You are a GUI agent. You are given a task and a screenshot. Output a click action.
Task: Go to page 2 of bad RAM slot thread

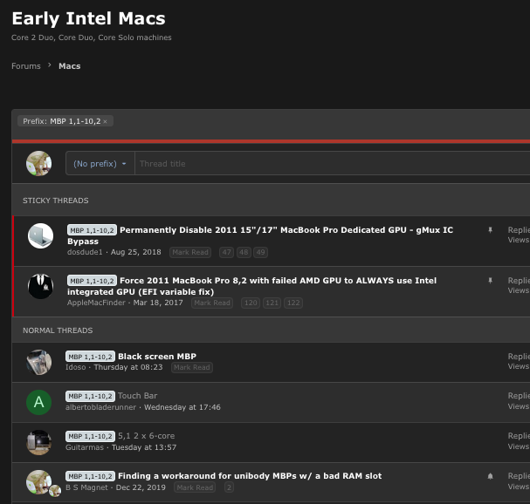click(229, 487)
